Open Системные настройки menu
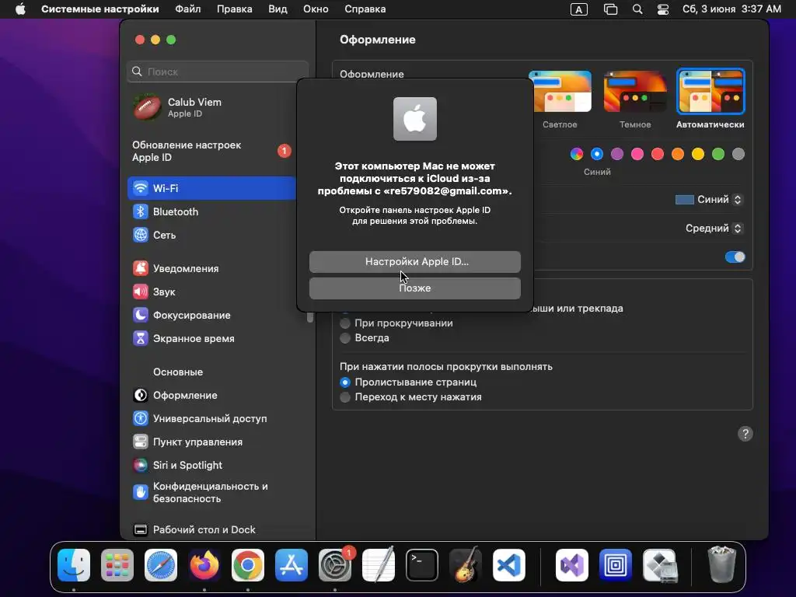 100,9
